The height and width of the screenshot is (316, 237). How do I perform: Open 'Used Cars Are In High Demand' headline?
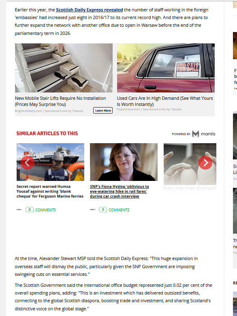pyautogui.click(x=165, y=101)
